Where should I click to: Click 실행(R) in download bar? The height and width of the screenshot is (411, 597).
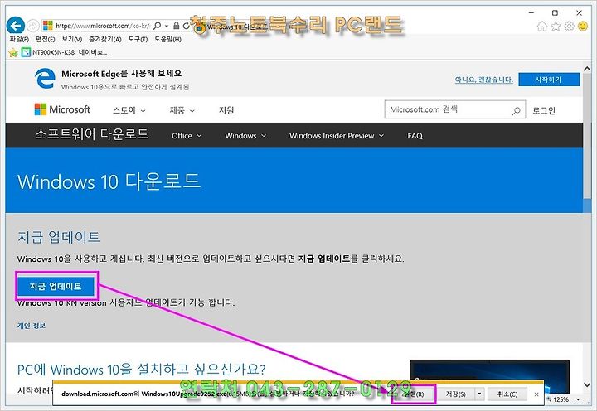(414, 394)
